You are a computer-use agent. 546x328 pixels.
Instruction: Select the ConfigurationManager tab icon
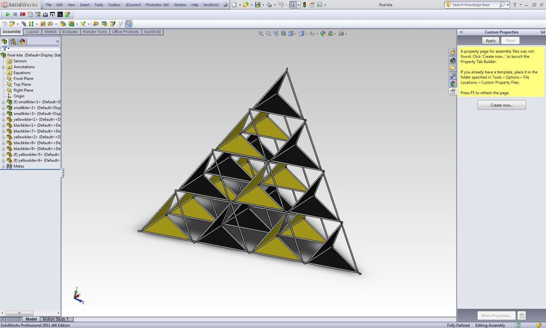(13, 41)
